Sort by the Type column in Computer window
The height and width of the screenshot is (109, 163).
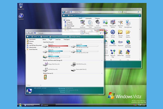pyautogui.click(x=51, y=39)
